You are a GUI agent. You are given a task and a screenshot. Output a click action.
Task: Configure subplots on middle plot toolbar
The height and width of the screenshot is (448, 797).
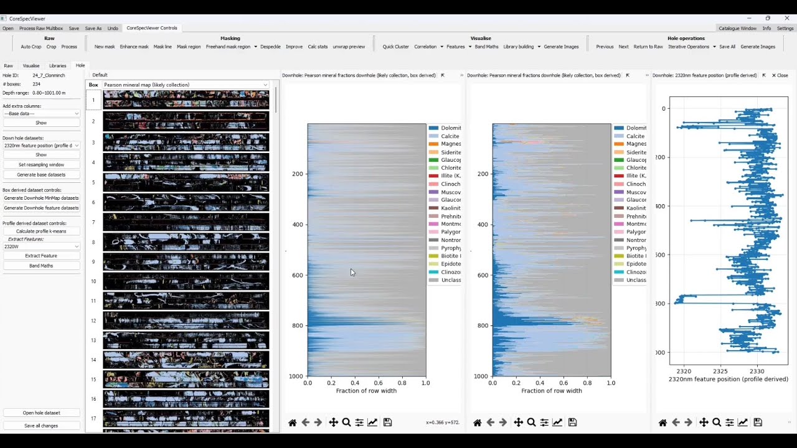[544, 422]
